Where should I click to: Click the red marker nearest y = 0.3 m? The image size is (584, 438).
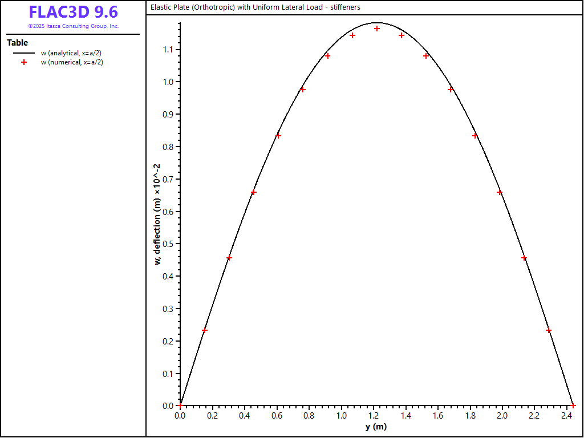[229, 258]
